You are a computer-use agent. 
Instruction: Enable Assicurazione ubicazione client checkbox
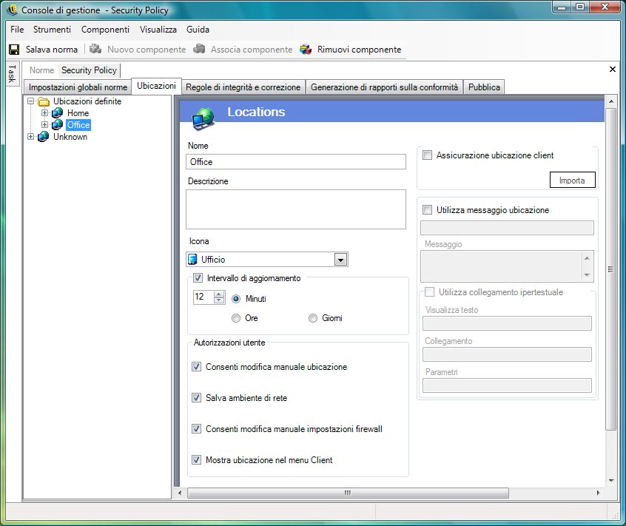[427, 155]
